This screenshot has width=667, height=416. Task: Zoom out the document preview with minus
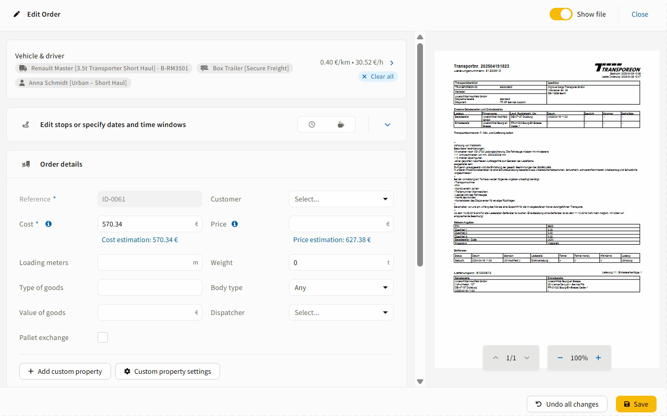(560, 358)
